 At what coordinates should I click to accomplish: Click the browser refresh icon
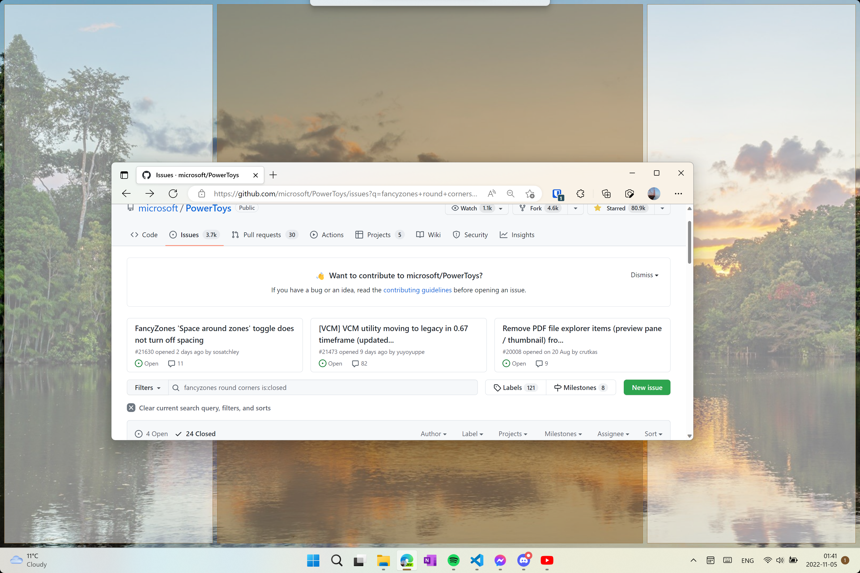(173, 194)
